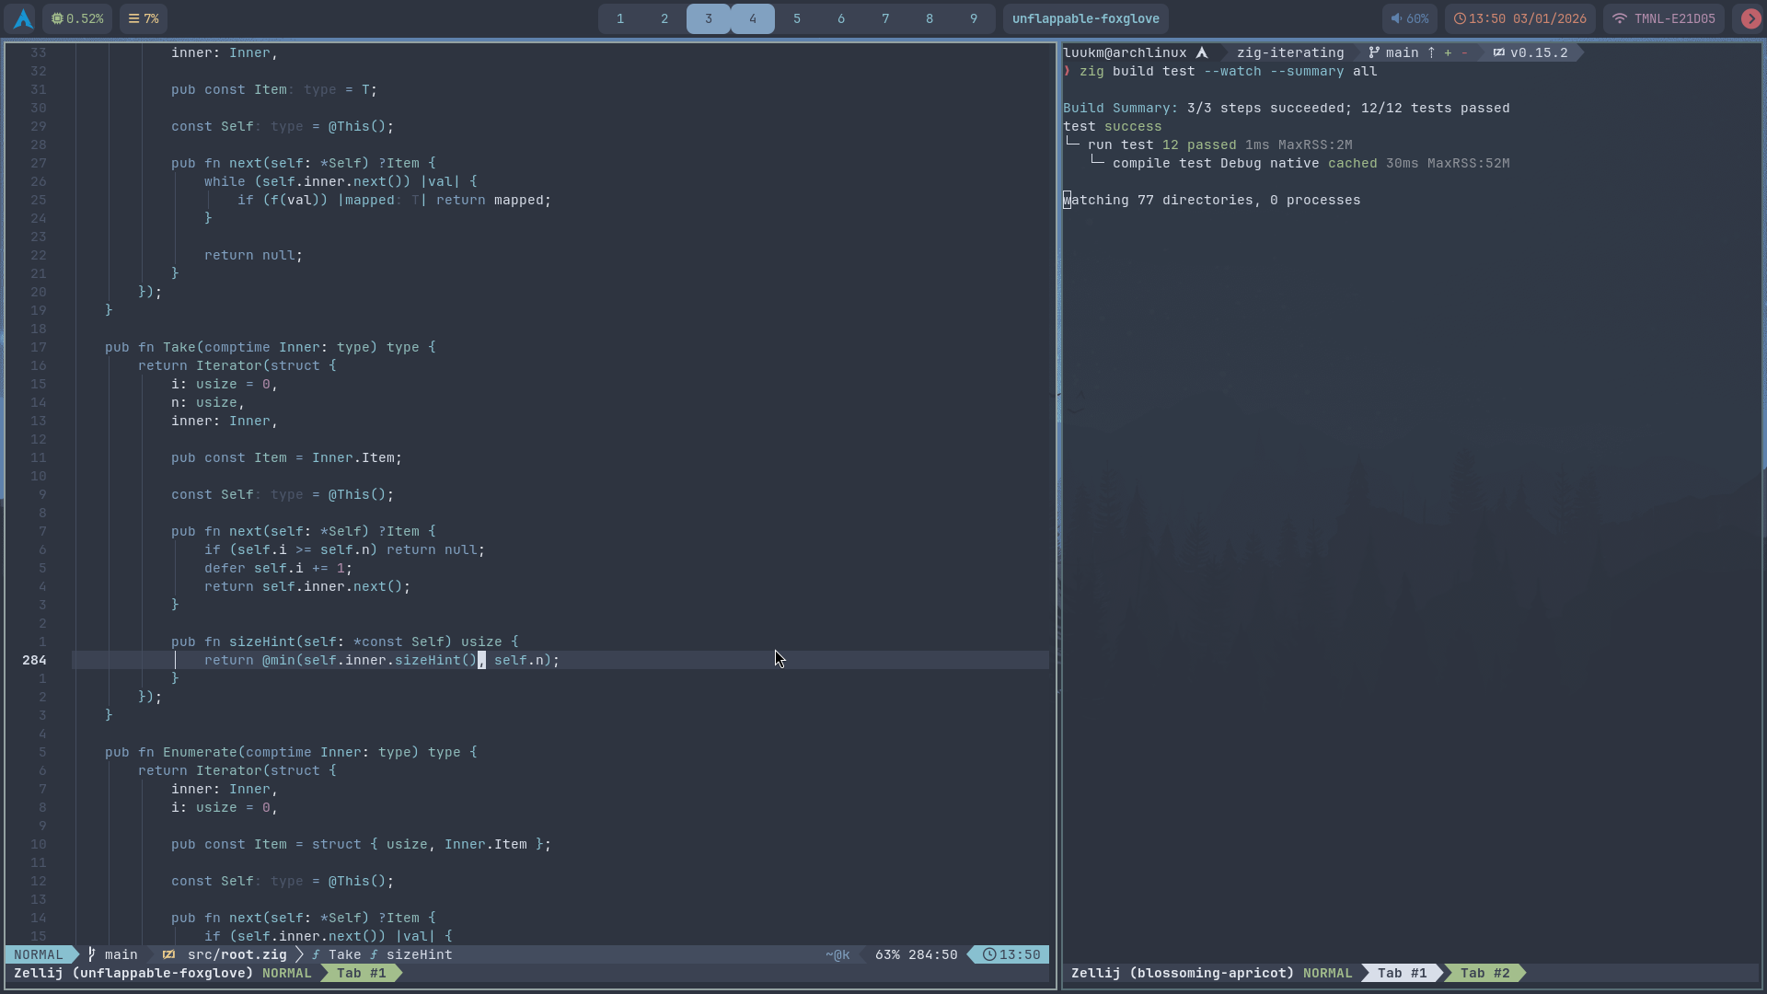
Task: Switch to workspace 7
Action: point(884,18)
